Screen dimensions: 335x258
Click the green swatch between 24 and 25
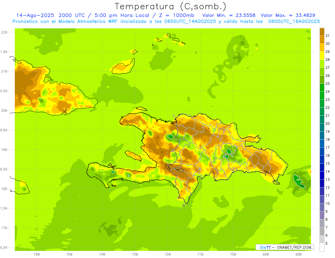322,88
